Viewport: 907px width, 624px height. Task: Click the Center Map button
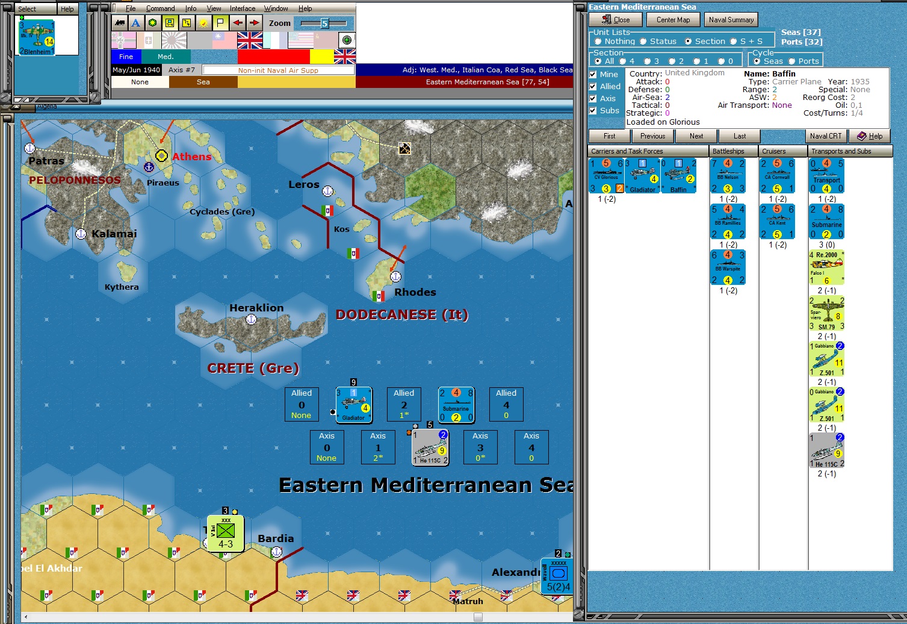[673, 20]
